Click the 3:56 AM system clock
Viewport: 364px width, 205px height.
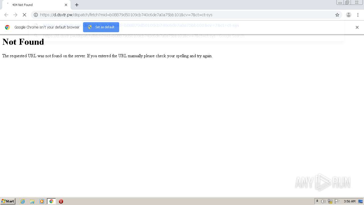(349, 201)
